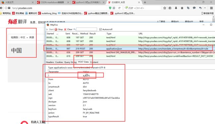
Task: Open the Cookies tab in HttpFox
Action: pyautogui.click(x=59, y=62)
